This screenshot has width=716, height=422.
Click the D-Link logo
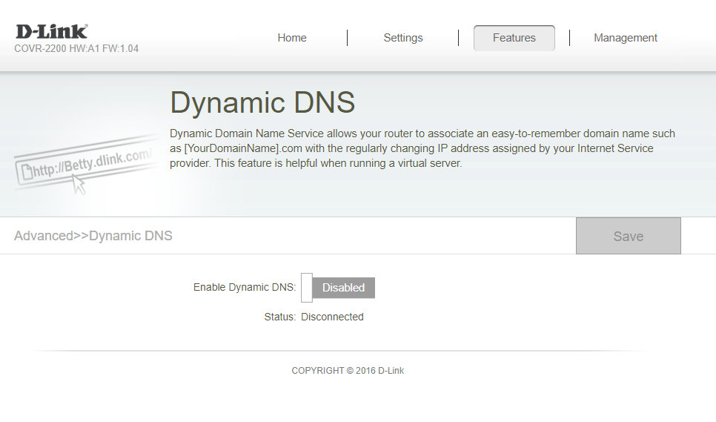[51, 31]
